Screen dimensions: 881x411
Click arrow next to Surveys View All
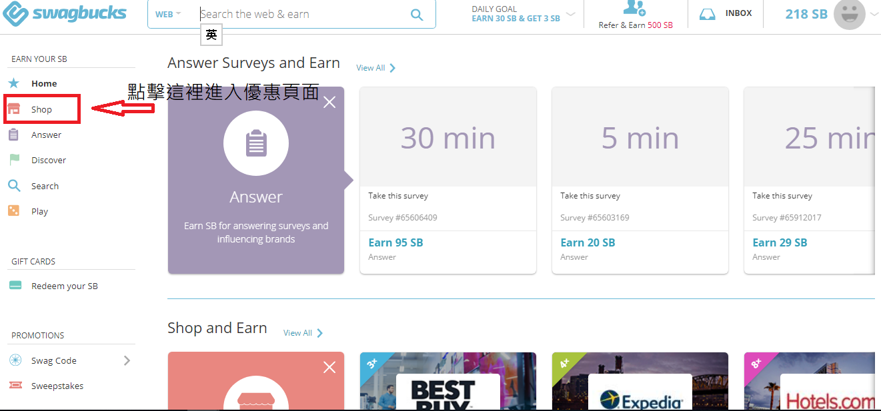392,68
